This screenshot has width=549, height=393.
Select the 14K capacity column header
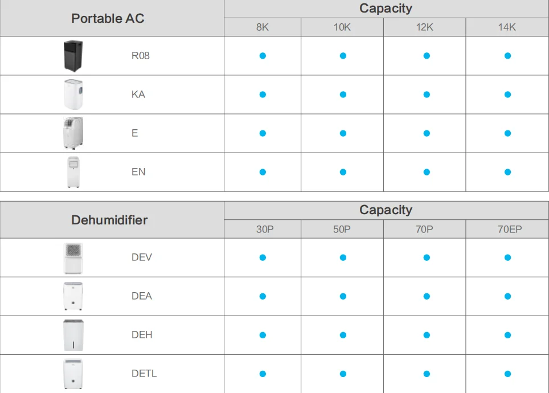pos(507,27)
